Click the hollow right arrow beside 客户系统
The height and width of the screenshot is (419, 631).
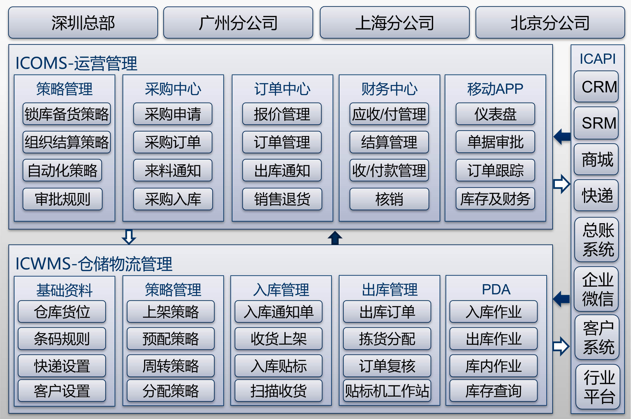(x=561, y=346)
